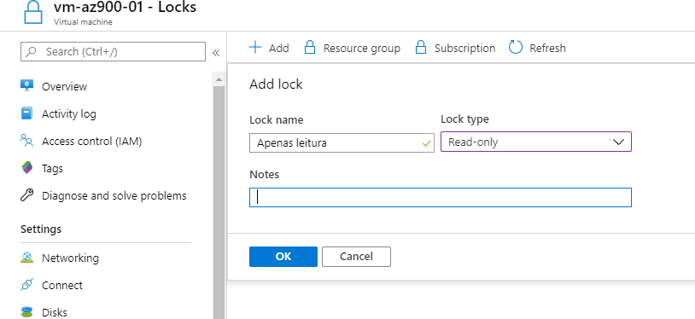This screenshot has width=695, height=319.
Task: Cancel the Add lock dialog
Action: pyautogui.click(x=356, y=257)
